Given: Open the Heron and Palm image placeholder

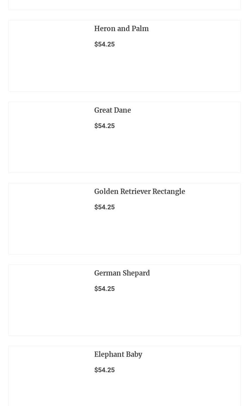Looking at the screenshot, I should click(x=49, y=56).
